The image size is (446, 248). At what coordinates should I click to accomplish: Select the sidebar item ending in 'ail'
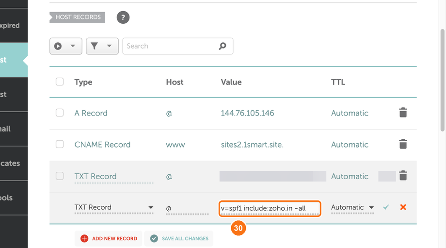[x=14, y=129]
